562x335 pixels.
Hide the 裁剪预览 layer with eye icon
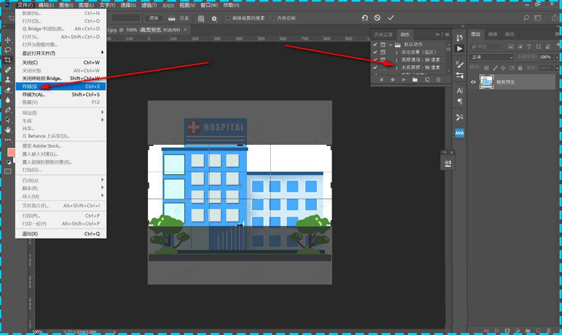473,82
